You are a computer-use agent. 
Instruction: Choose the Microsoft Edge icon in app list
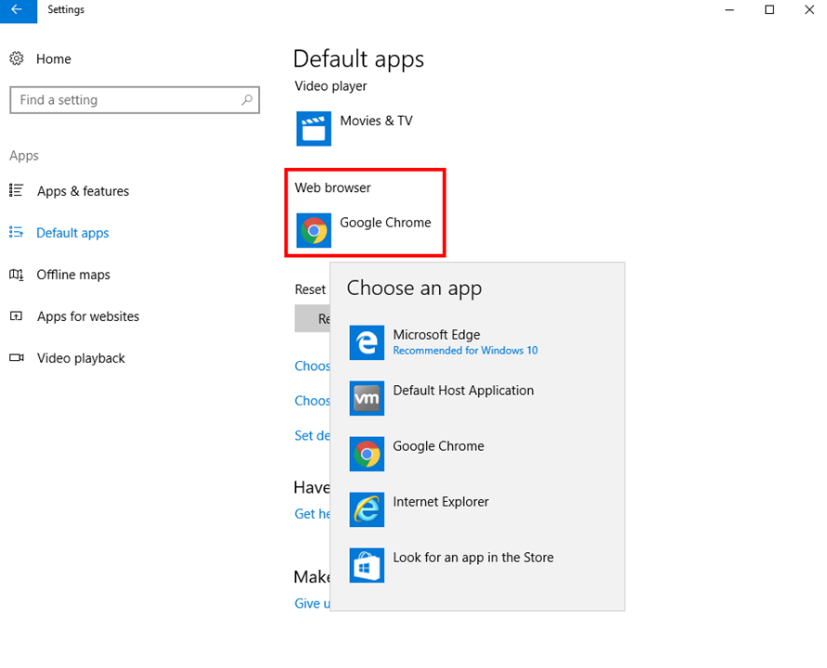coord(367,342)
